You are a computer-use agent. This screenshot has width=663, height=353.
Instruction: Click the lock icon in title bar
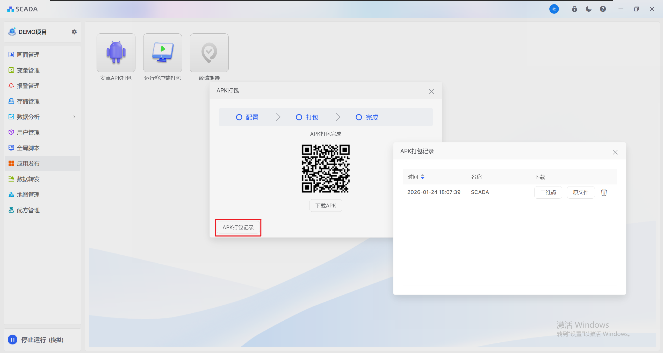574,9
